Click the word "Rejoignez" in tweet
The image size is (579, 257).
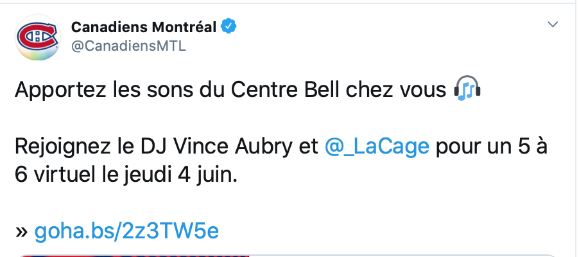63,148
